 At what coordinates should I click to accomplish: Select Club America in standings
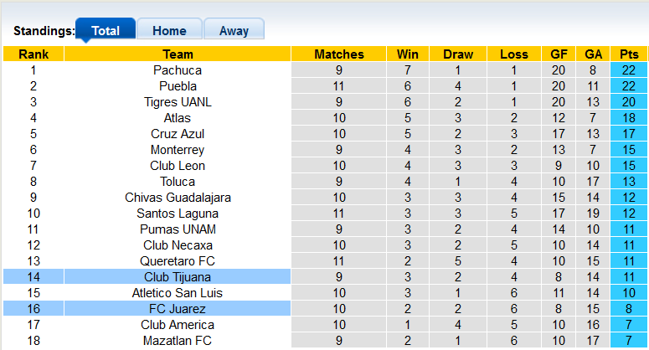(x=178, y=325)
